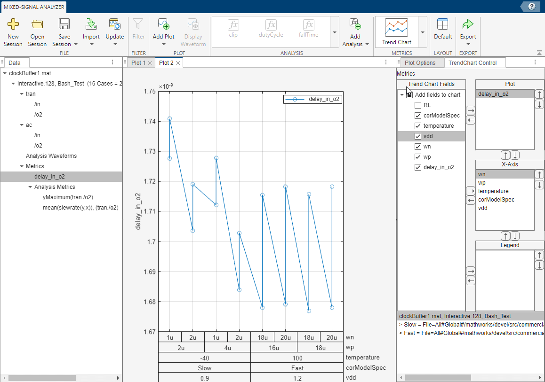This screenshot has width=545, height=382.
Task: Click the Add Plot icon
Action: coord(163,24)
